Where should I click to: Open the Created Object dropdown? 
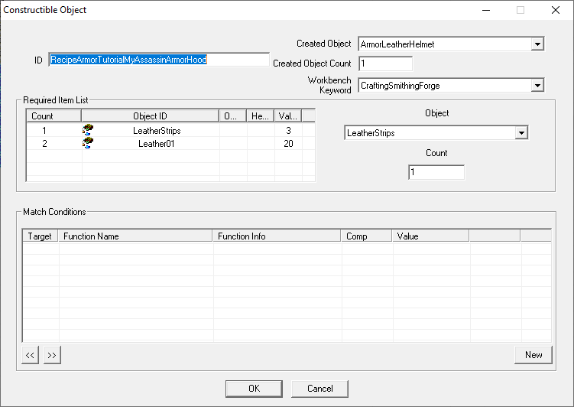pyautogui.click(x=537, y=44)
